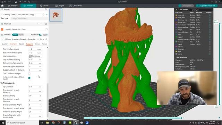Open Chrome from taskbar

(x=53, y=123)
